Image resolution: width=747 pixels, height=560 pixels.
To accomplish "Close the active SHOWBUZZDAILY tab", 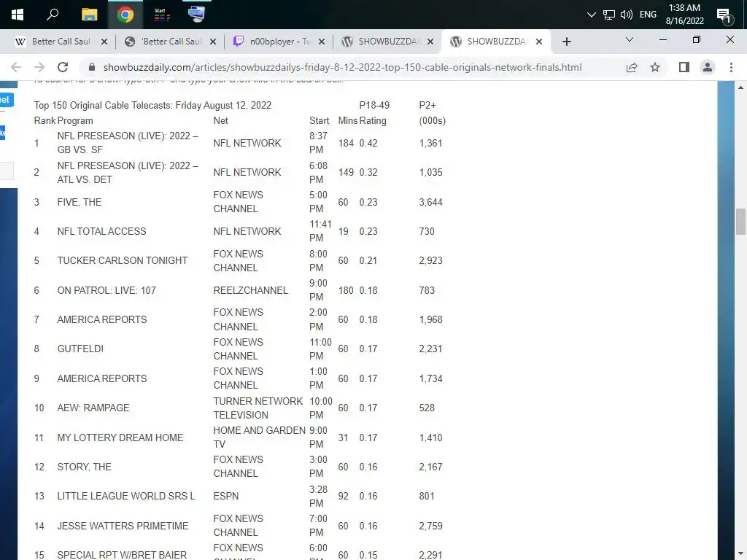I will tap(539, 42).
